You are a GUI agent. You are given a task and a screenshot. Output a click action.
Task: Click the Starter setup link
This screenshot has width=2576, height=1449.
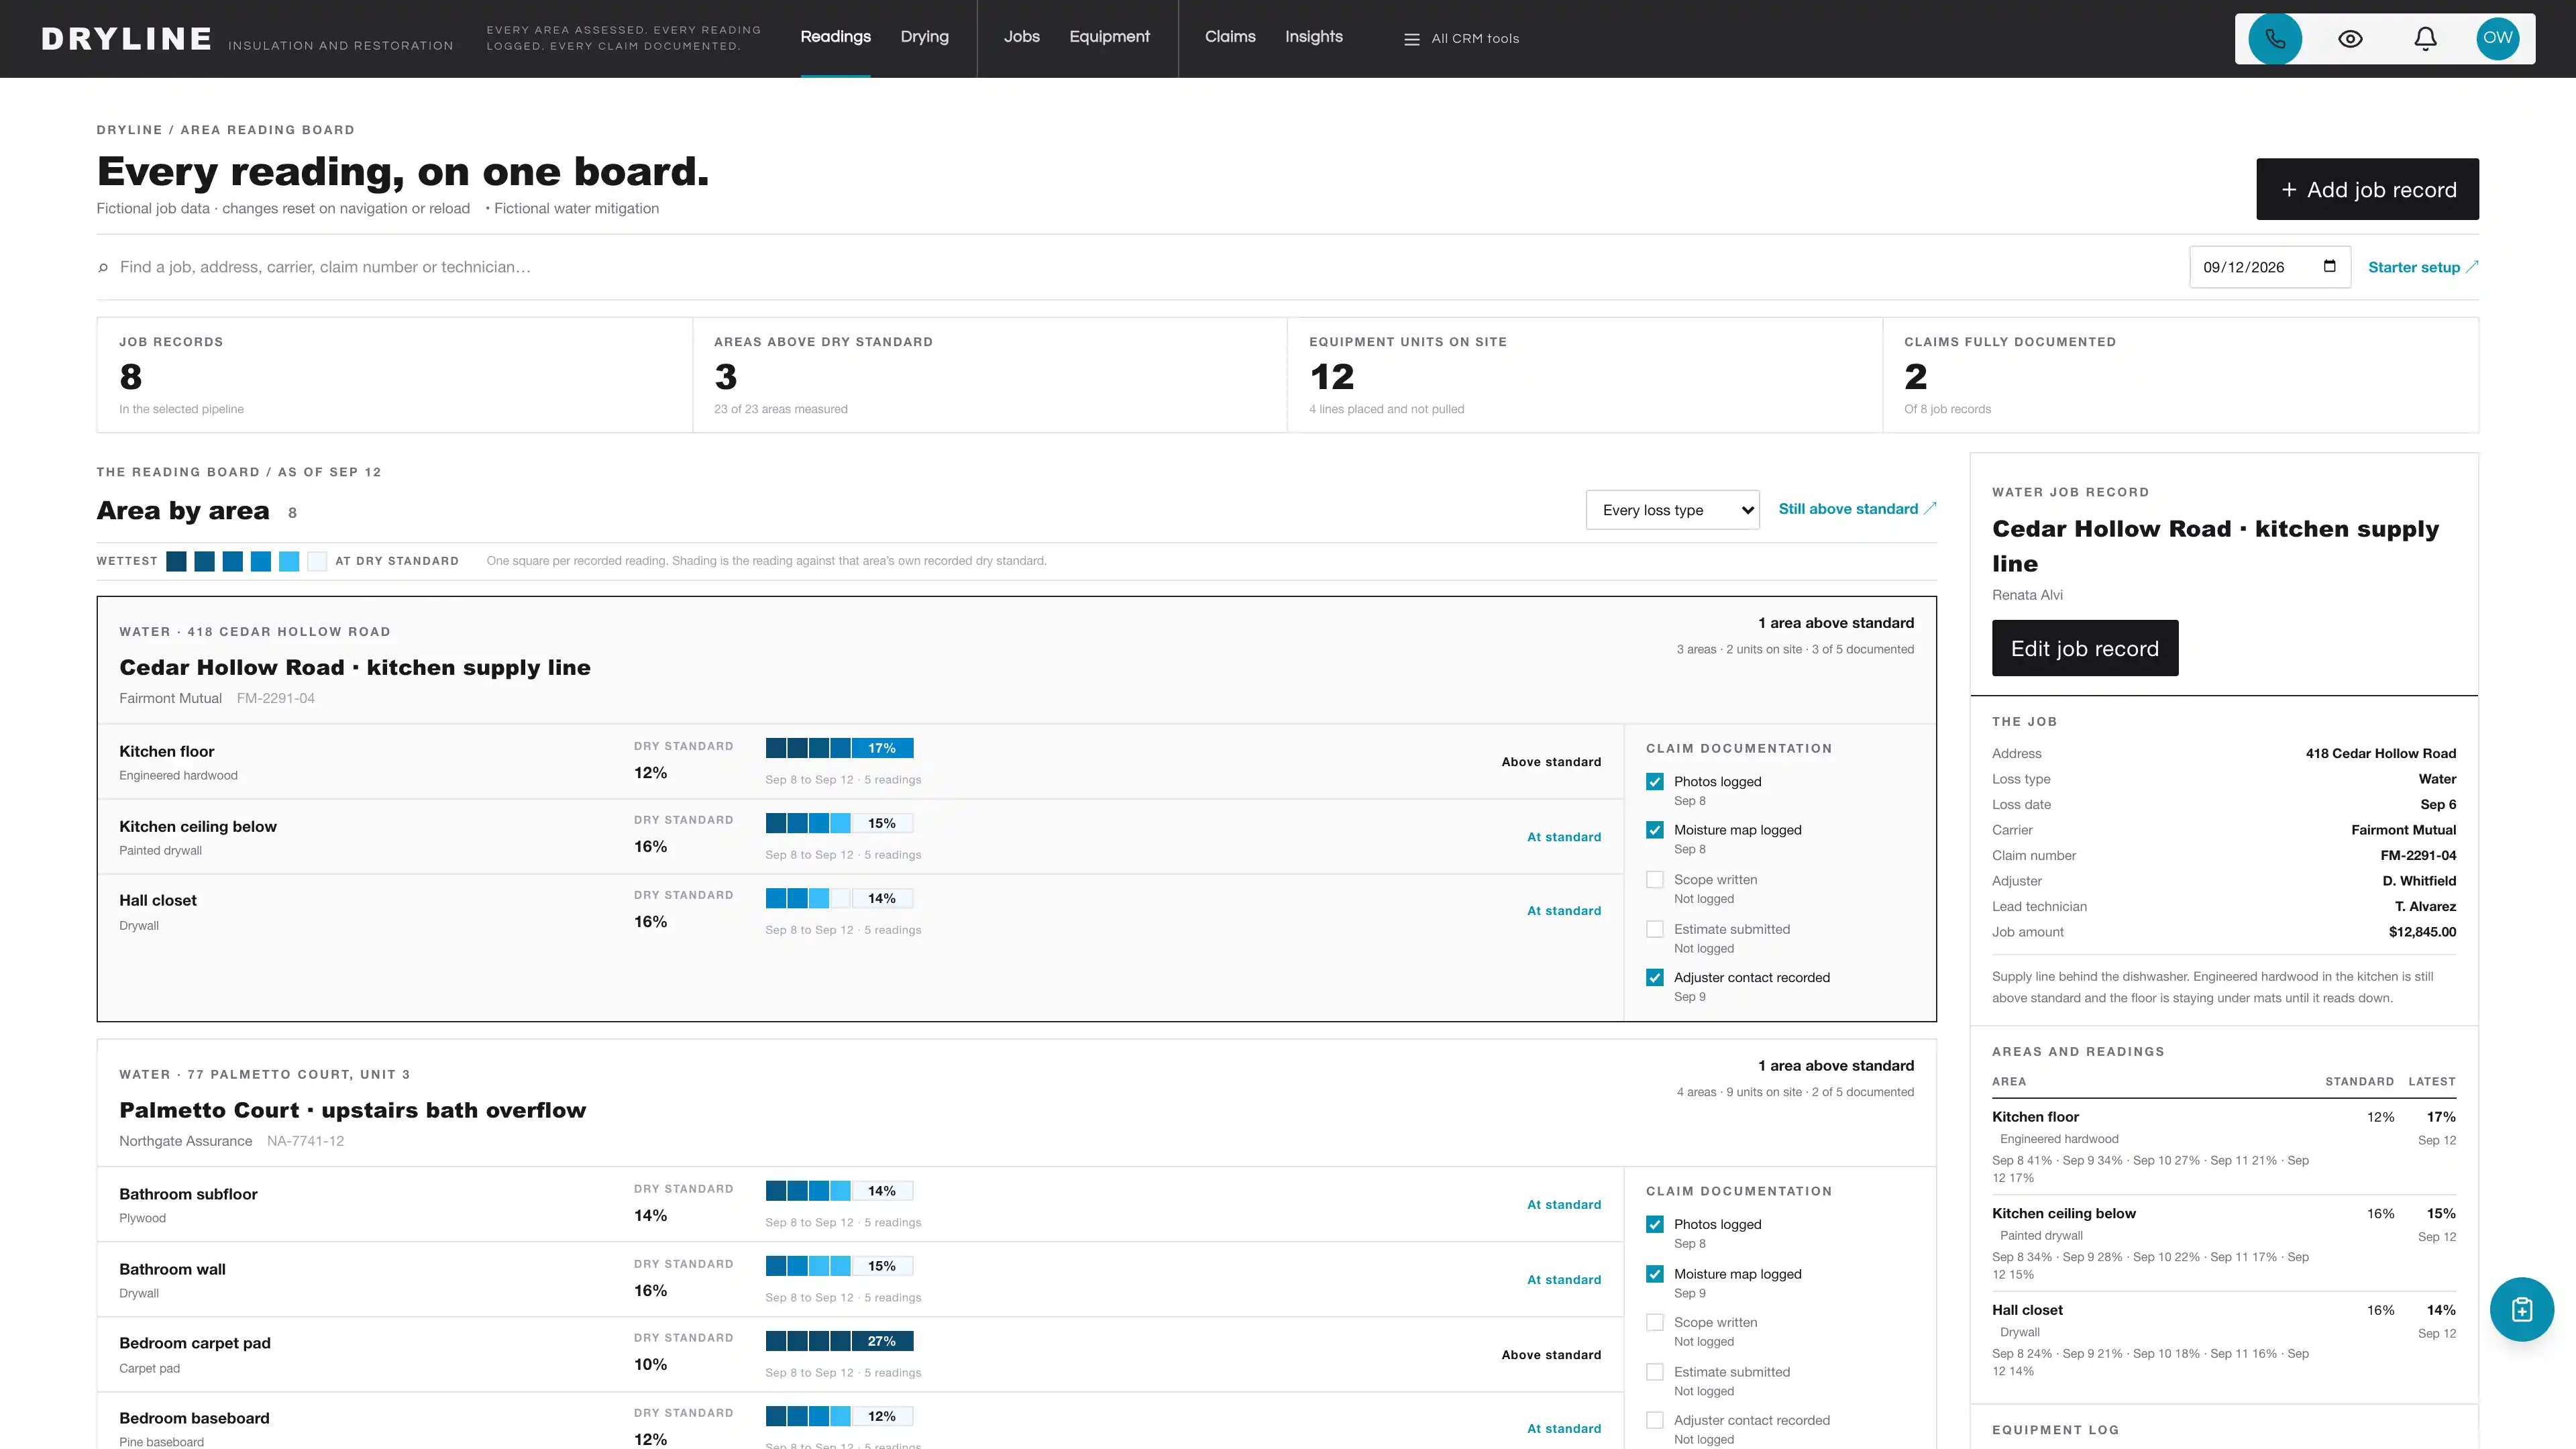[2423, 267]
